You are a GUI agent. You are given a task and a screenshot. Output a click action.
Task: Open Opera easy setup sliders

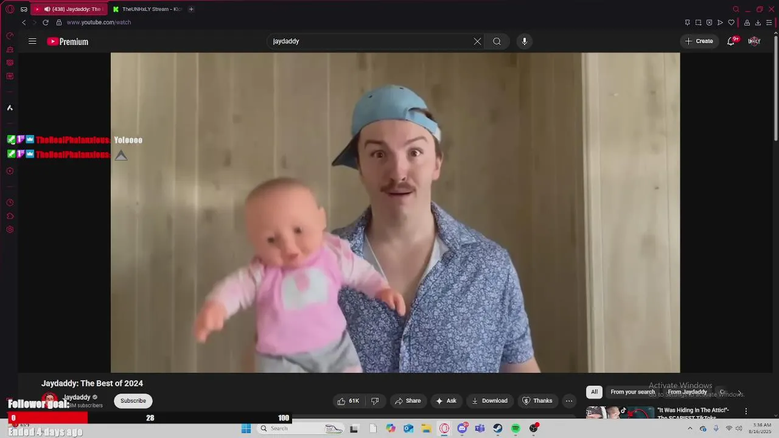(769, 23)
